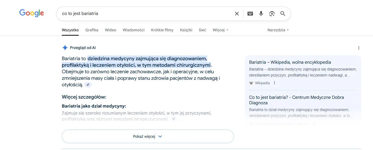Click Bariatria jako dział medycyny: heading
Viewport: 373px width, 150px height.
(x=94, y=106)
